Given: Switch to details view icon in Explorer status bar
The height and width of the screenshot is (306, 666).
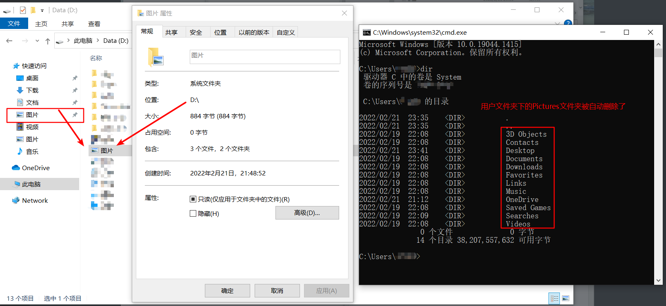Looking at the screenshot, I should pyautogui.click(x=554, y=299).
